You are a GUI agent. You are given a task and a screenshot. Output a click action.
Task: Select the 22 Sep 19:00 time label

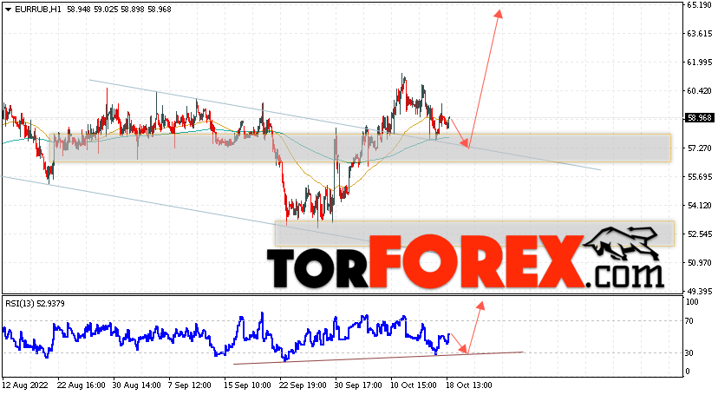304,385
